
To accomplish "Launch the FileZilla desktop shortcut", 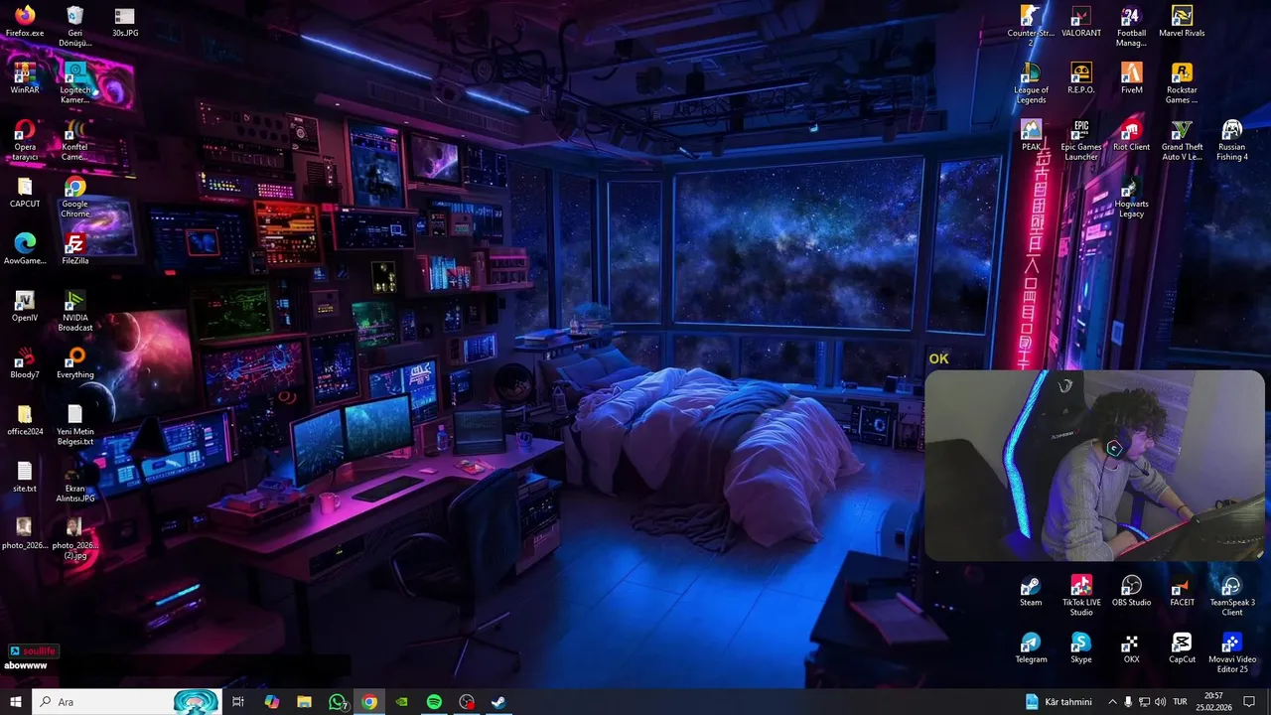I will pyautogui.click(x=74, y=249).
